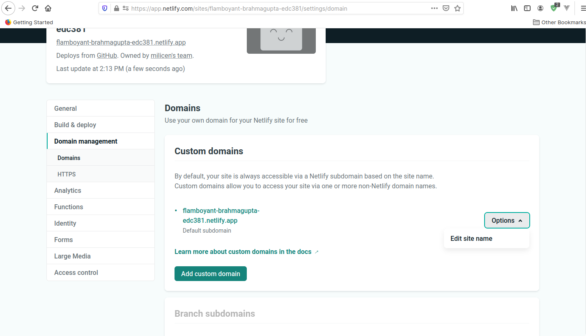Image resolution: width=586 pixels, height=336 pixels.
Task: Click the site preview thumbnail
Action: [281, 40]
